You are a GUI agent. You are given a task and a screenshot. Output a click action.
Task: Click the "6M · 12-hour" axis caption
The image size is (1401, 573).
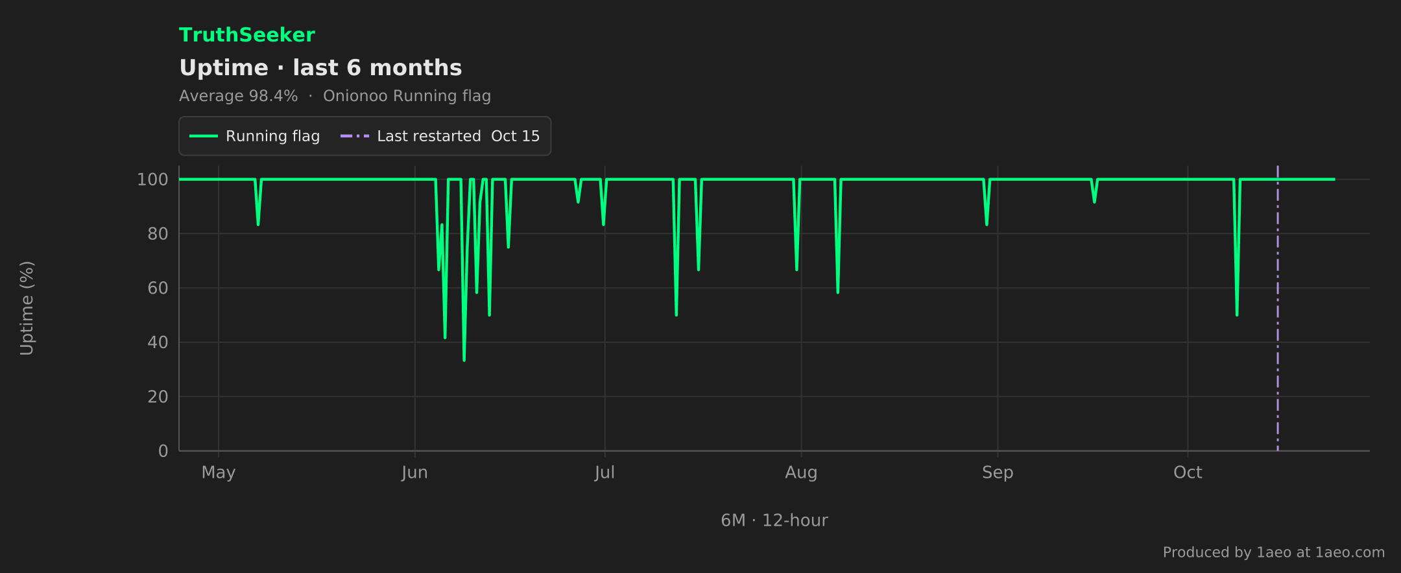click(774, 520)
